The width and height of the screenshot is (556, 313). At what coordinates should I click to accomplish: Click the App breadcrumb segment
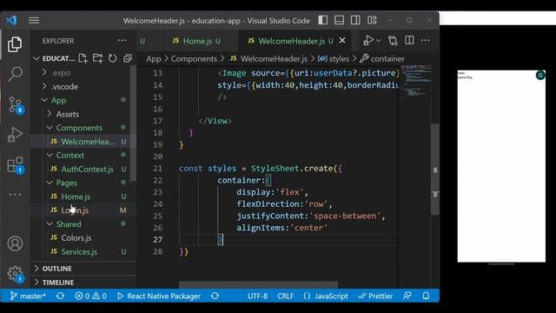154,59
